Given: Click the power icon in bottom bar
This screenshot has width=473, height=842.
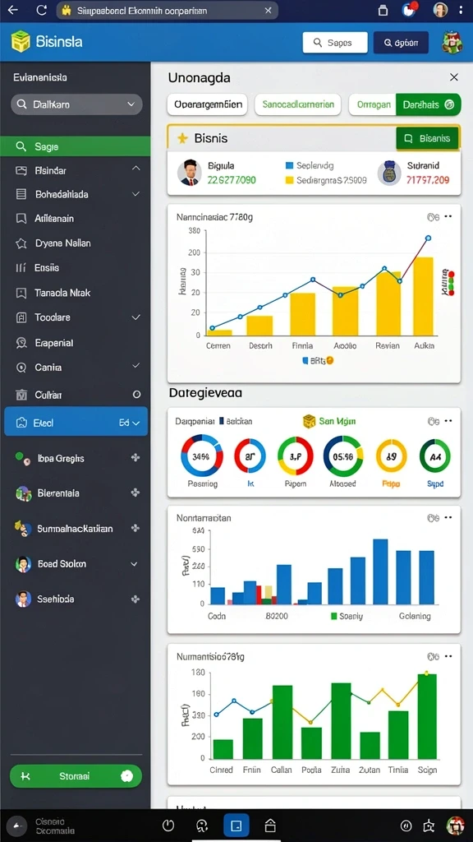Looking at the screenshot, I should pyautogui.click(x=169, y=826).
